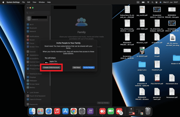
Task: Open Notifications settings in the sidebar
Action: [x=34, y=37]
